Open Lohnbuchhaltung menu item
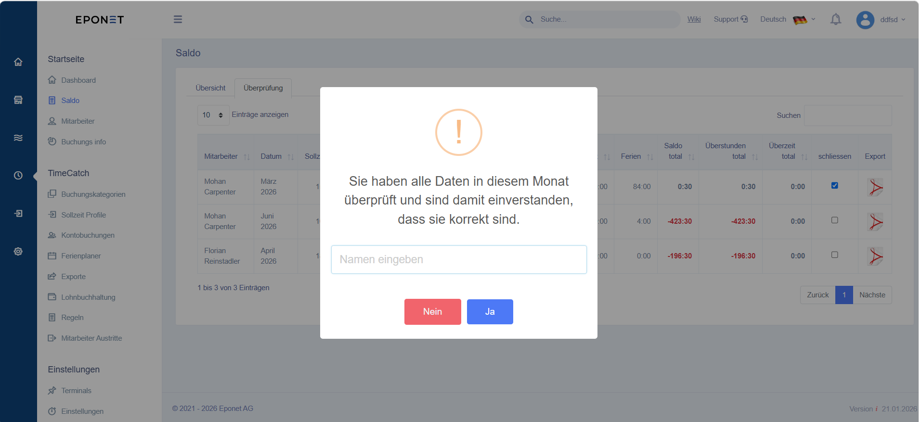 tap(88, 297)
